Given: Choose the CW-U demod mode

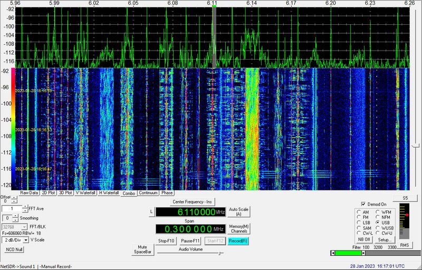Looking at the screenshot, I should [378, 233].
